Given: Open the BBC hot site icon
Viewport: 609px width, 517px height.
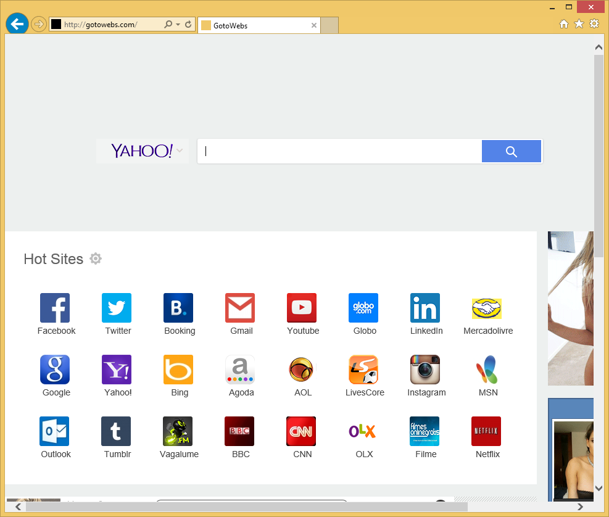Looking at the screenshot, I should 239,431.
